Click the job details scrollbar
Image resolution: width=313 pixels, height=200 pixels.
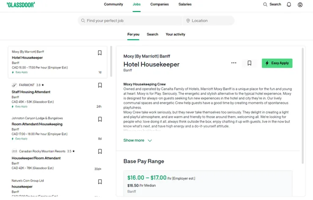point(303,106)
